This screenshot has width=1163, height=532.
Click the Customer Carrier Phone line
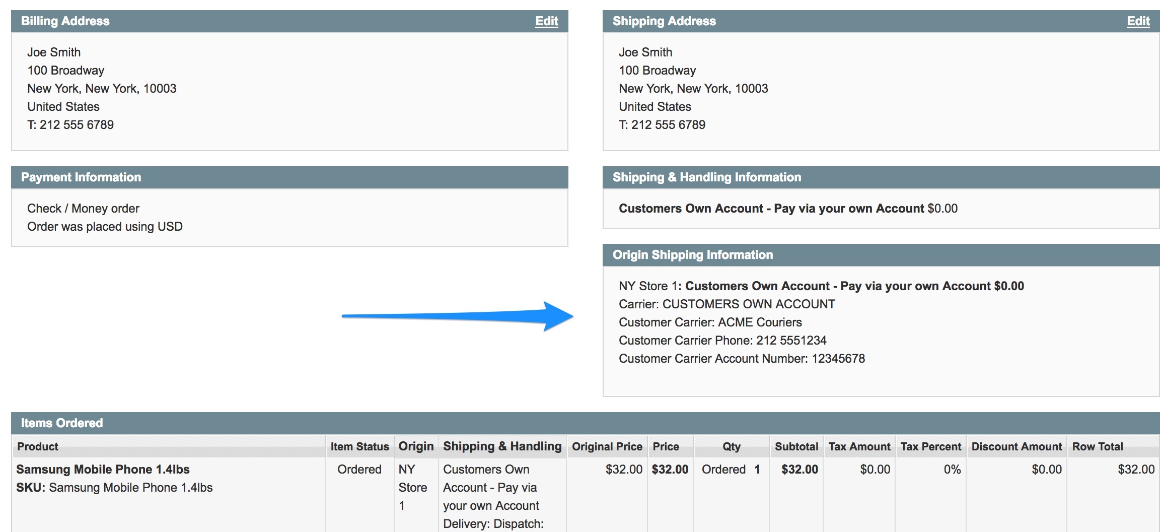pyautogui.click(x=722, y=341)
